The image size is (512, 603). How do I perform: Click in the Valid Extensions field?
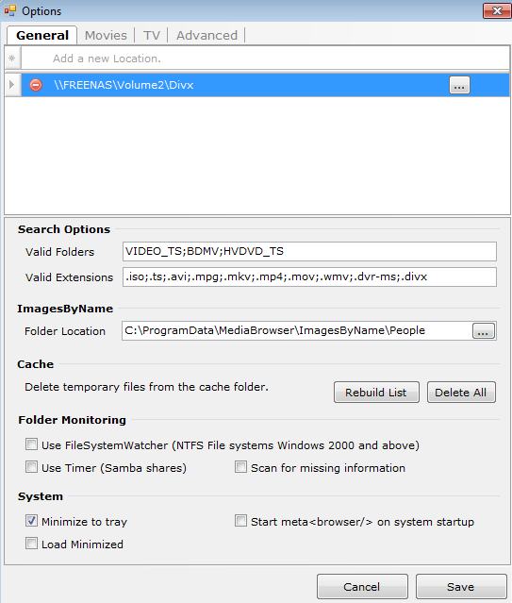[309, 276]
